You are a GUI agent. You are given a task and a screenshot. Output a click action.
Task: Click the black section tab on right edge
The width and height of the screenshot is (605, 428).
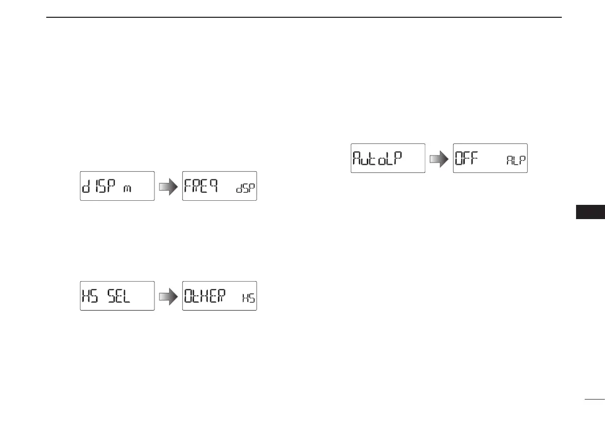coord(590,212)
